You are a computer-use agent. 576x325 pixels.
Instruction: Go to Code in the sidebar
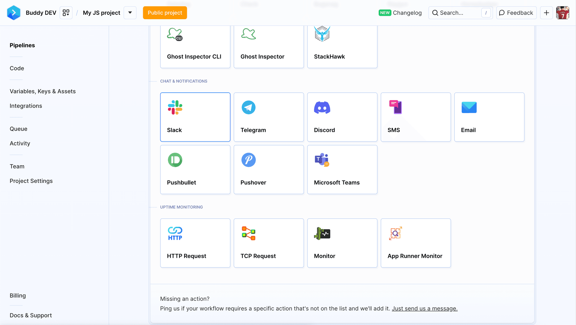pyautogui.click(x=17, y=68)
